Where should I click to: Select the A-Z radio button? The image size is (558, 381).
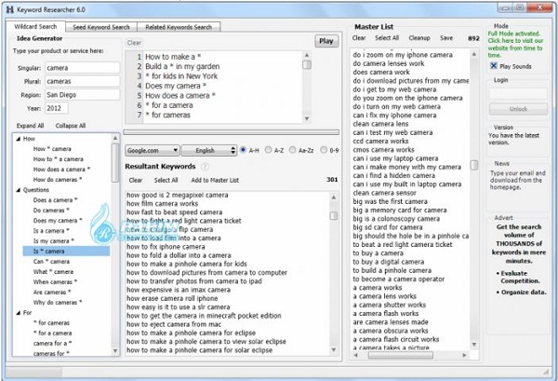269,150
